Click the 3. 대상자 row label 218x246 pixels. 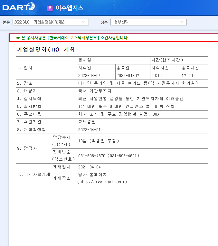click(x=46, y=91)
